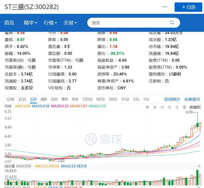Screen dimensions: 204x188
Task: Select the 年K chart tab
Action: pyautogui.click(x=75, y=99)
